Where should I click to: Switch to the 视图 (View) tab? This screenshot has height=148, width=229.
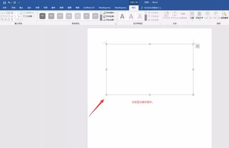(x=69, y=8)
